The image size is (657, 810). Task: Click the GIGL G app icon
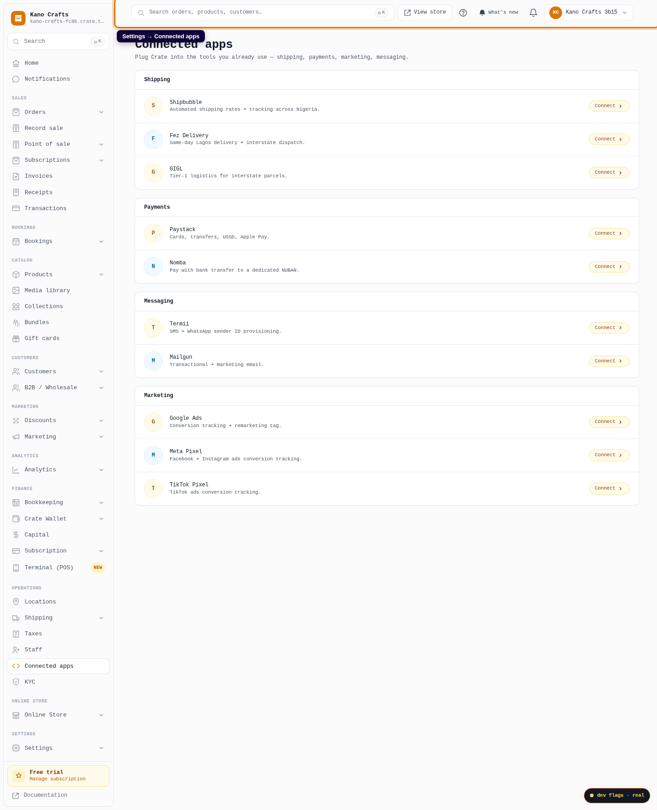tap(153, 172)
